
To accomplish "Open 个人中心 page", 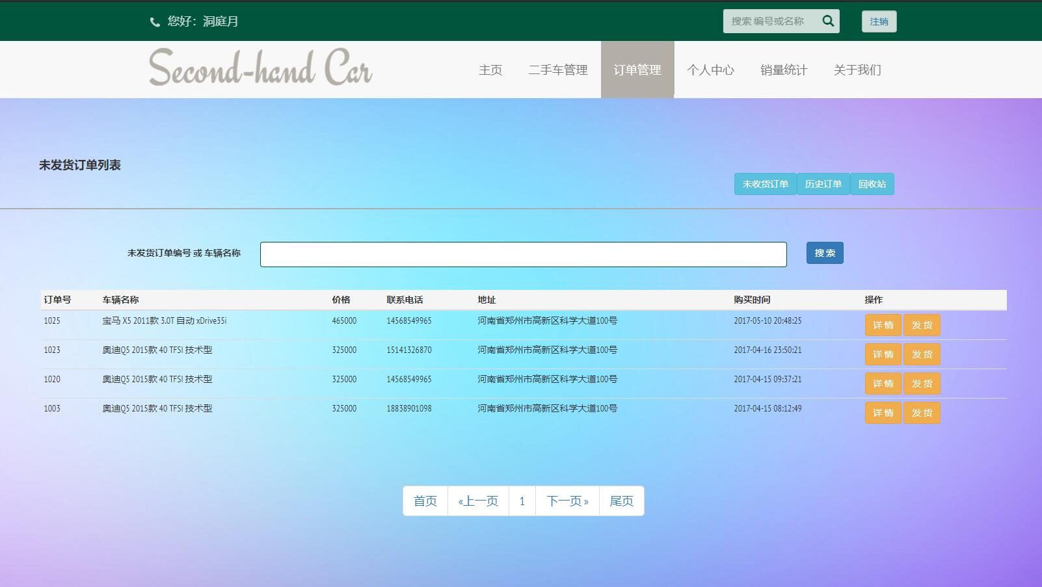I will pyautogui.click(x=712, y=70).
